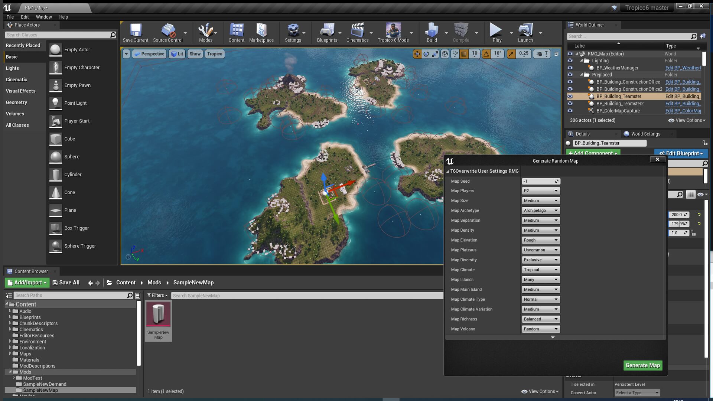
Task: Hide the BP_WeatherManager actor
Action: point(570,68)
